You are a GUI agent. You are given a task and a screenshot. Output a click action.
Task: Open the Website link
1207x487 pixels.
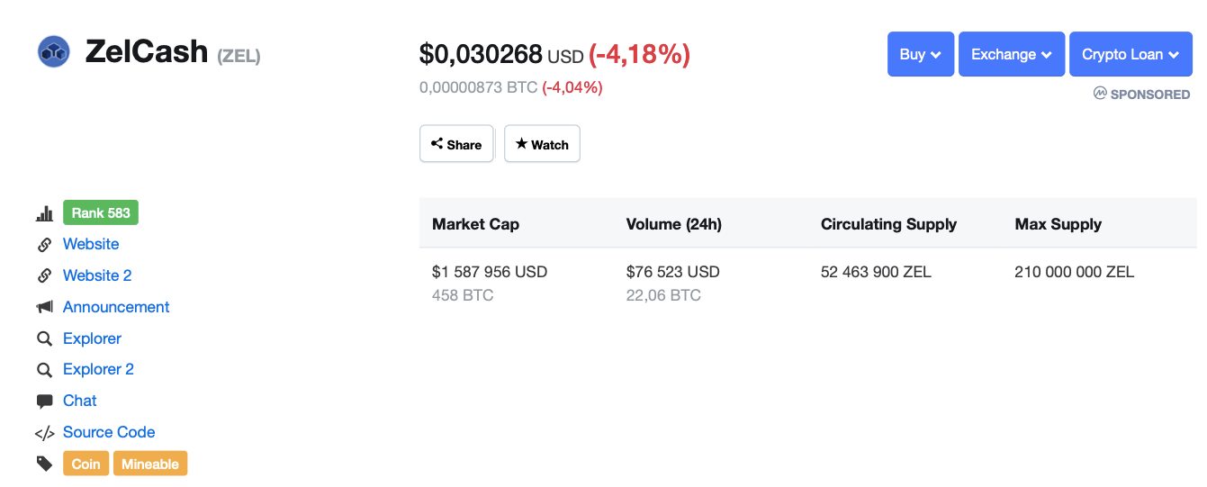[91, 244]
